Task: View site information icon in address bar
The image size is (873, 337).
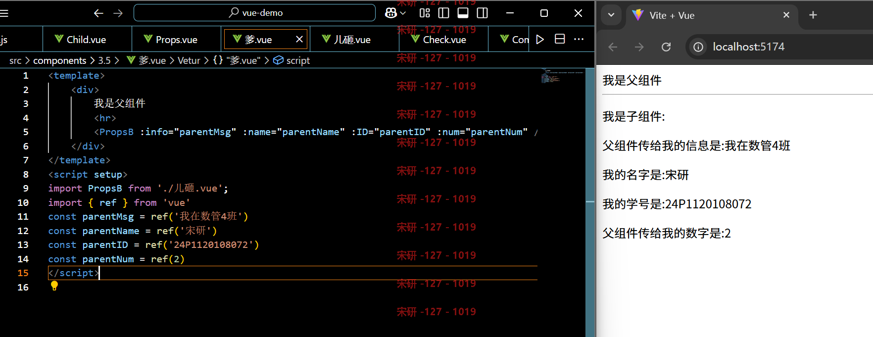Action: [x=698, y=47]
